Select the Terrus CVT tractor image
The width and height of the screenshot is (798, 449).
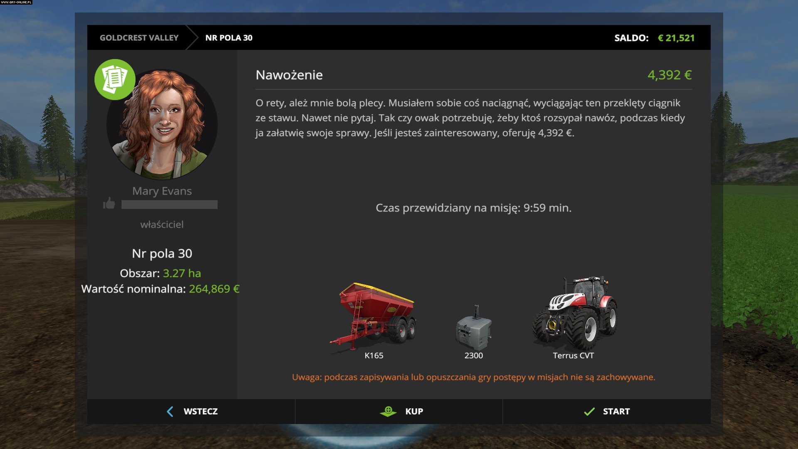(574, 313)
